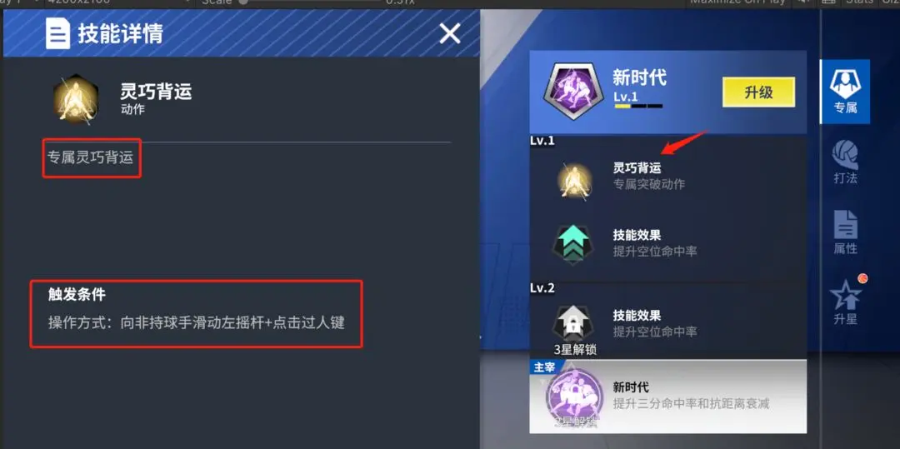This screenshot has height=449, width=900.
Task: Open the 升星 star tab
Action: click(847, 301)
